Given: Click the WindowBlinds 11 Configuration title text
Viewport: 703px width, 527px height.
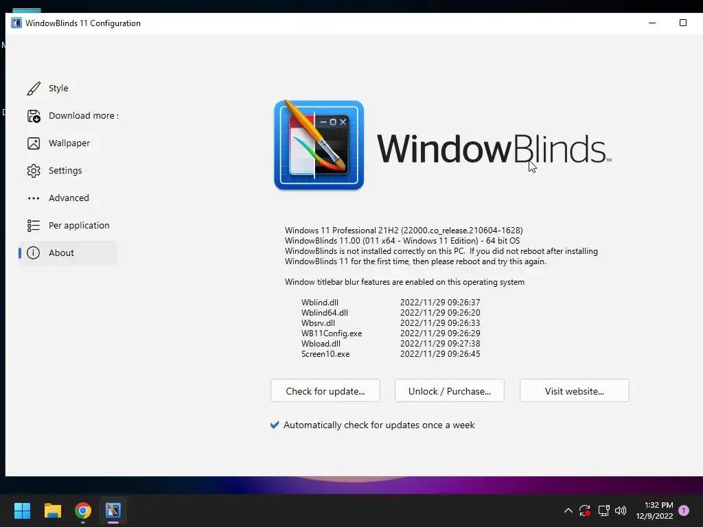Looking at the screenshot, I should (83, 23).
